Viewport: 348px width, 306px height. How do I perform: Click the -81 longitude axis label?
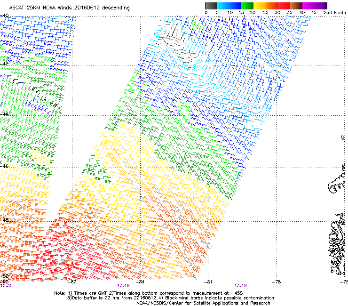(208, 282)
